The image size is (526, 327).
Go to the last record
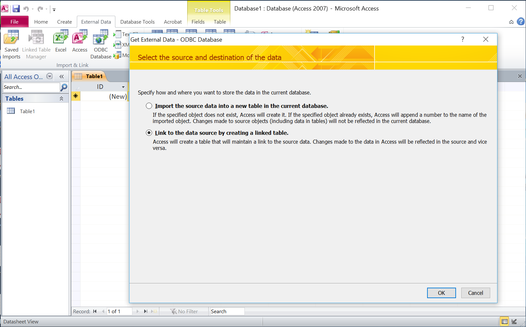[x=146, y=311]
